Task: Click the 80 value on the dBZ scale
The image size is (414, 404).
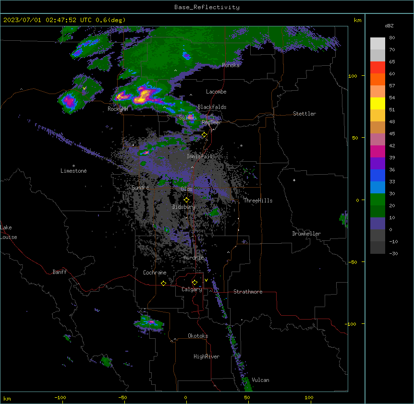Action: tap(392, 38)
